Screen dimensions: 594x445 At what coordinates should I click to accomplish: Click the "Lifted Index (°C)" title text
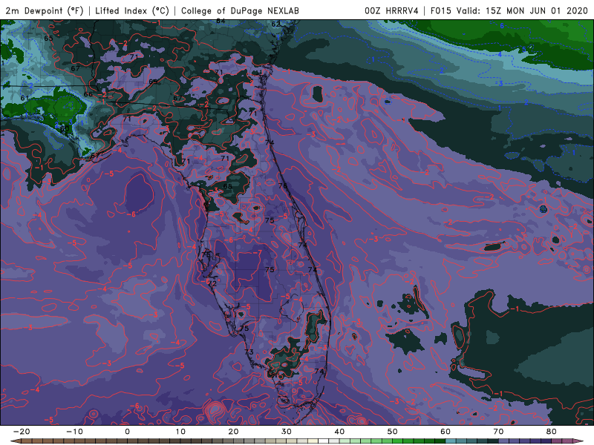click(x=132, y=10)
